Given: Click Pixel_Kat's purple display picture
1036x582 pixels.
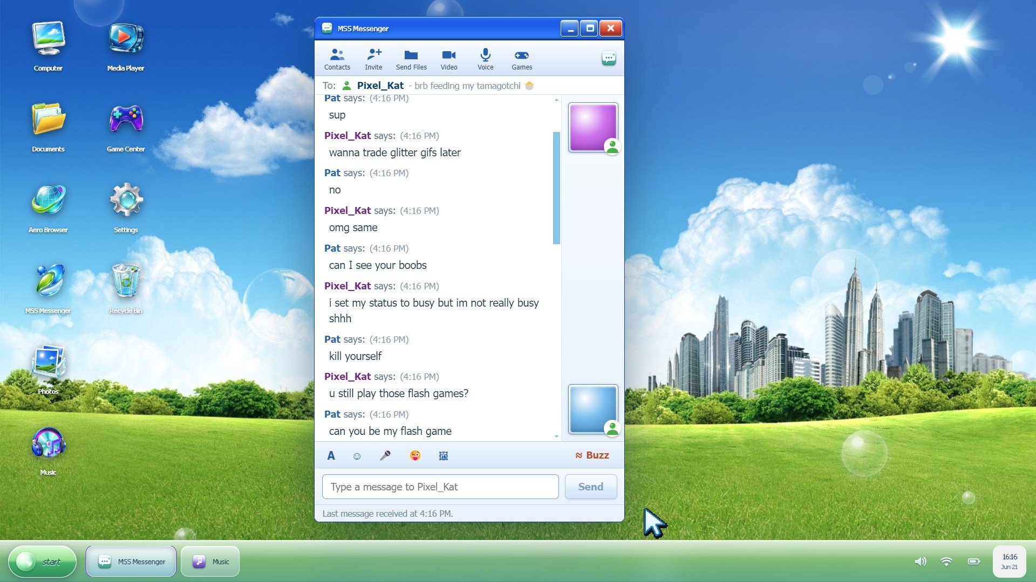Looking at the screenshot, I should [593, 127].
